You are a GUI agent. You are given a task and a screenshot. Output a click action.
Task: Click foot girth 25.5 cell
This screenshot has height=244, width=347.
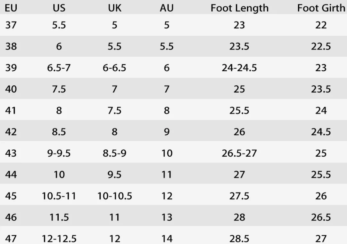pyautogui.click(x=321, y=175)
